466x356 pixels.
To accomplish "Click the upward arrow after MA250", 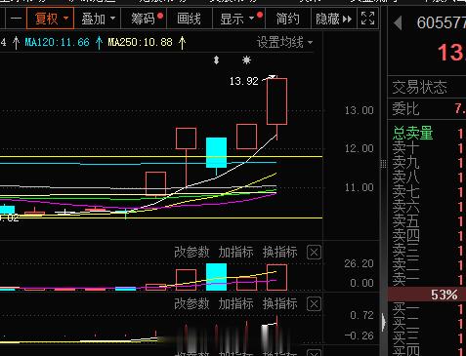I will [x=183, y=43].
